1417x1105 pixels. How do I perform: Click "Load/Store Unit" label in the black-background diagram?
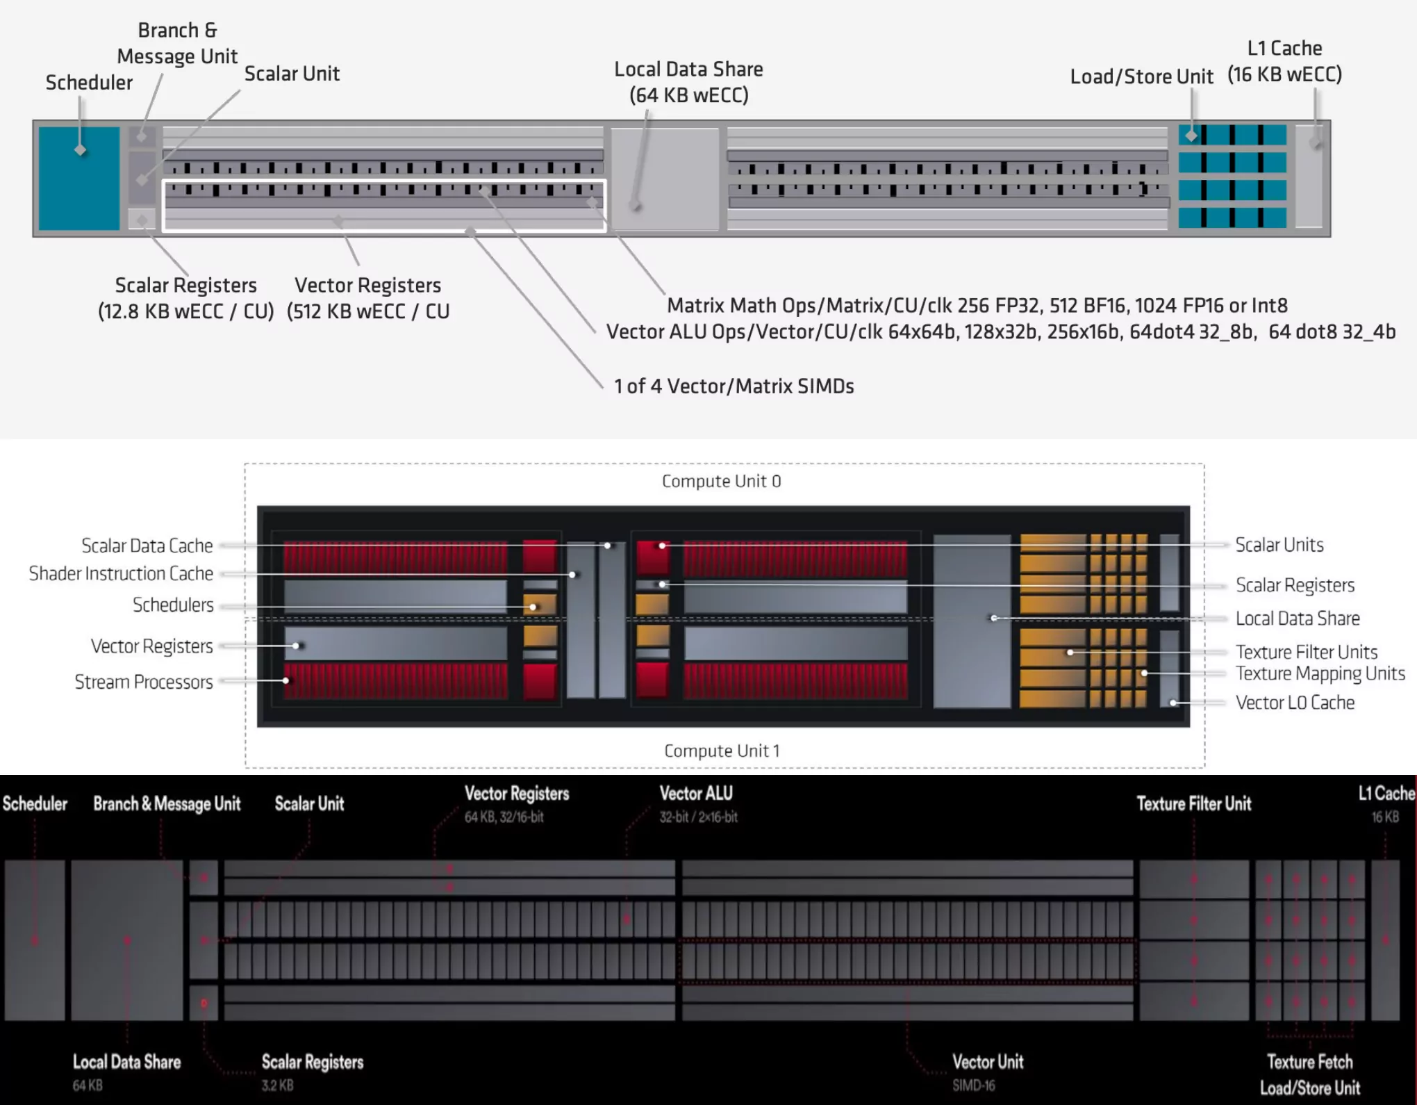pyautogui.click(x=1310, y=1088)
